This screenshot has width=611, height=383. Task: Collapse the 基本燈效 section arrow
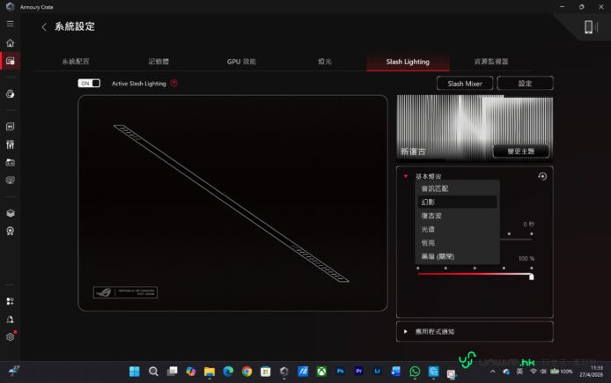[406, 176]
